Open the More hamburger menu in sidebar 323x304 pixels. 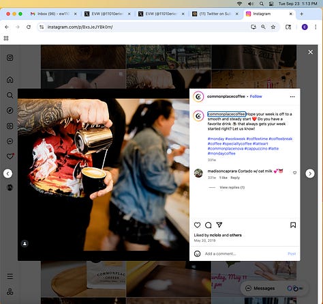click(x=10, y=276)
